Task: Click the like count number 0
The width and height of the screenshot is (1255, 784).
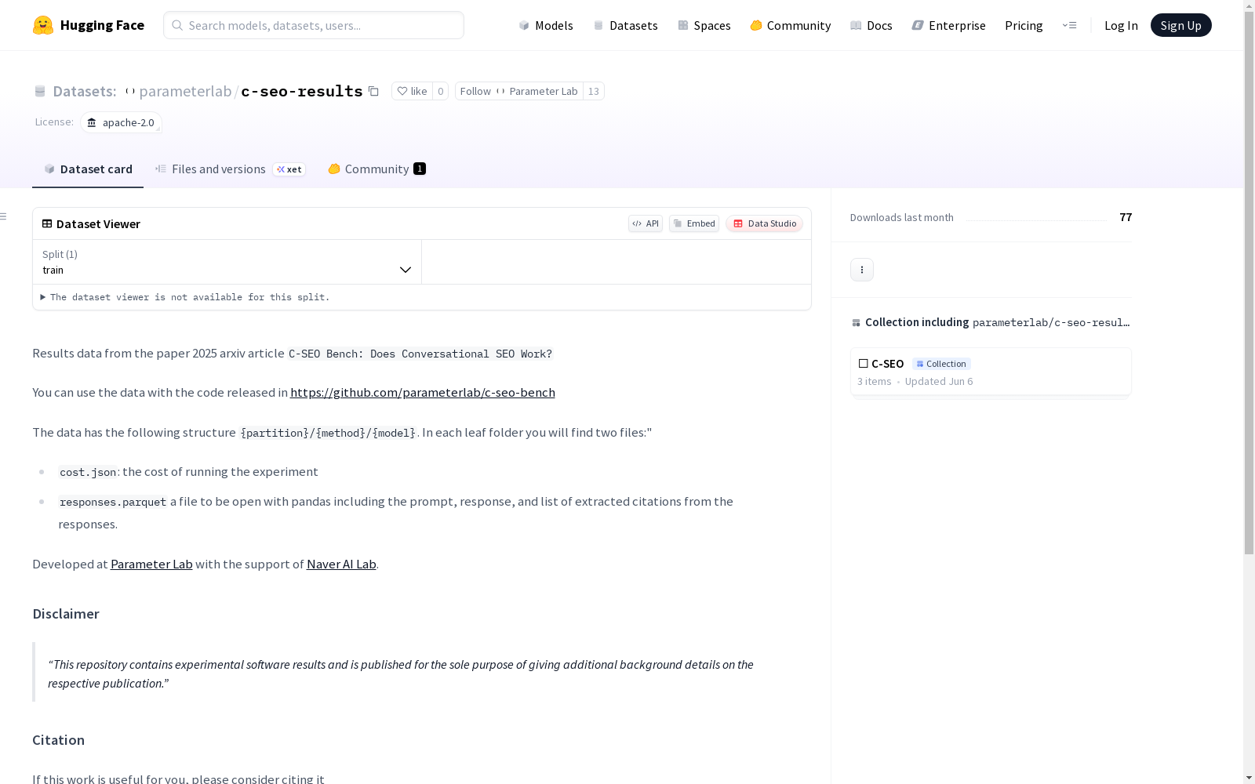Action: pyautogui.click(x=441, y=91)
